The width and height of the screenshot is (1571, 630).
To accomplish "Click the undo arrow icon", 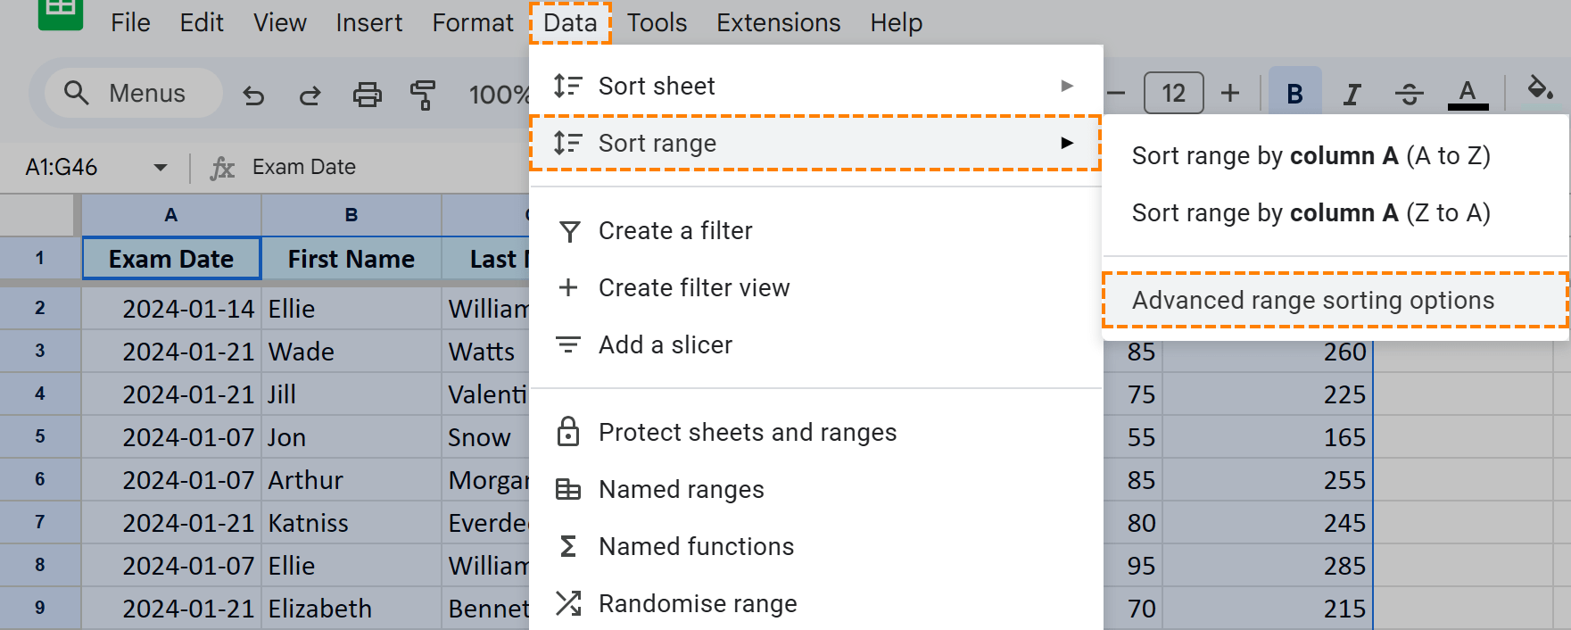I will pyautogui.click(x=253, y=95).
